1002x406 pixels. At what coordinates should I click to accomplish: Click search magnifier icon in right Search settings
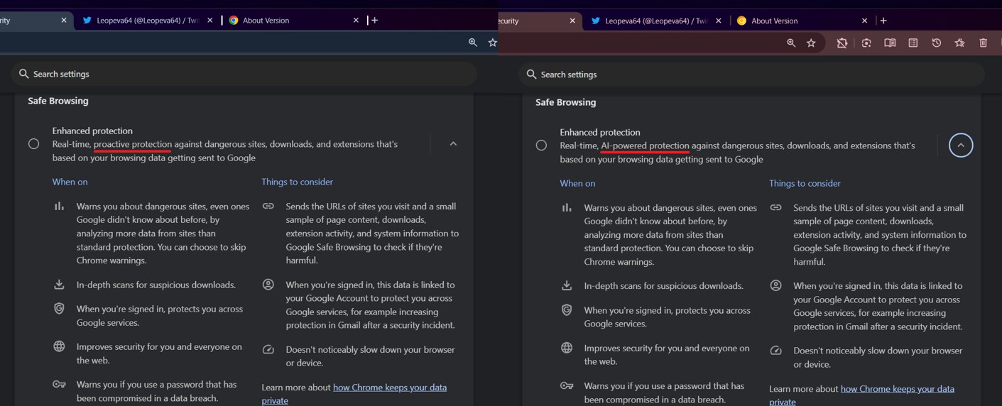(531, 75)
